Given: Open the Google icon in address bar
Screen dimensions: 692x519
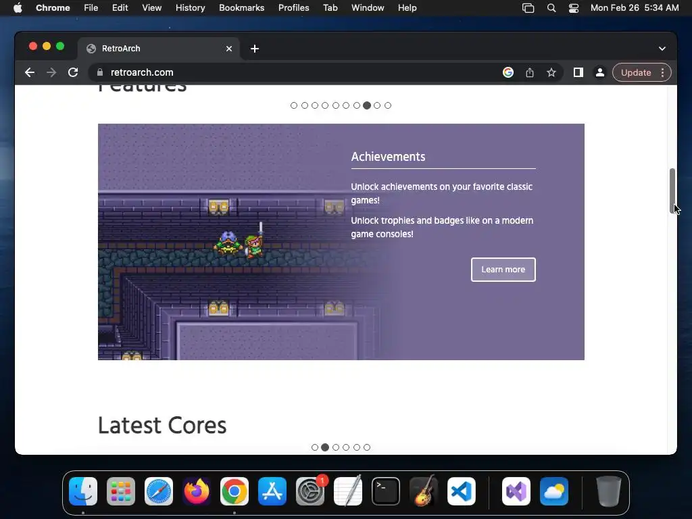Looking at the screenshot, I should [508, 72].
